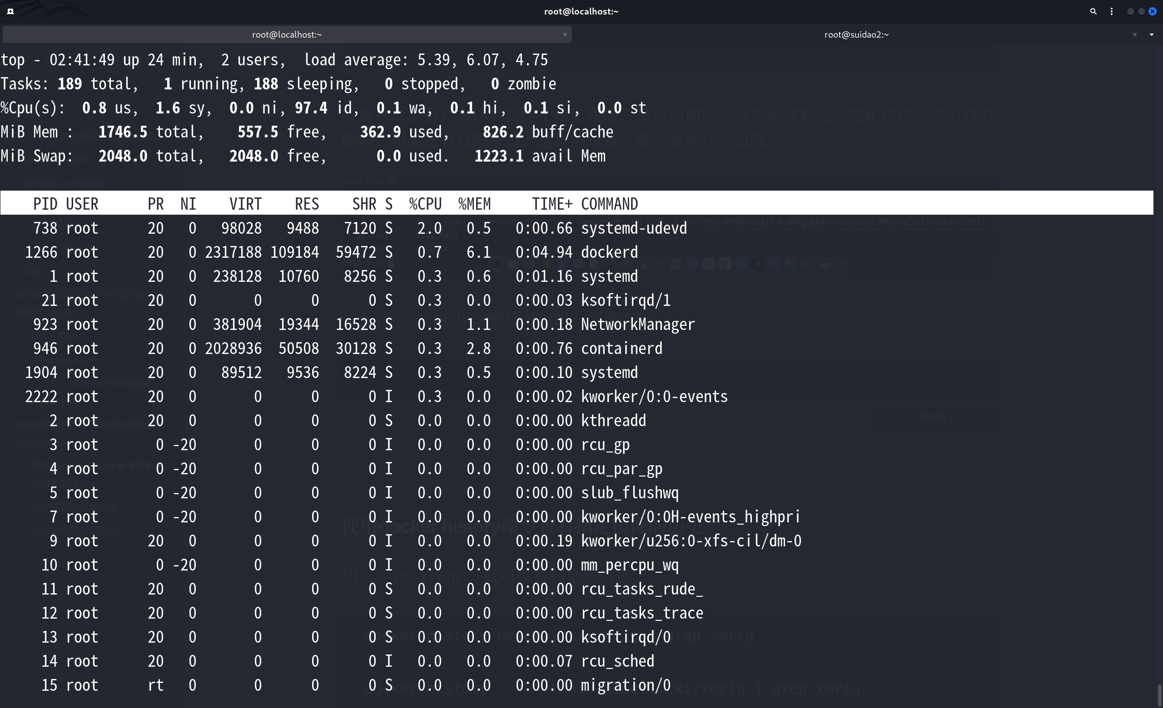1163x708 pixels.
Task: Open the three-dot terminal menu
Action: (1112, 11)
